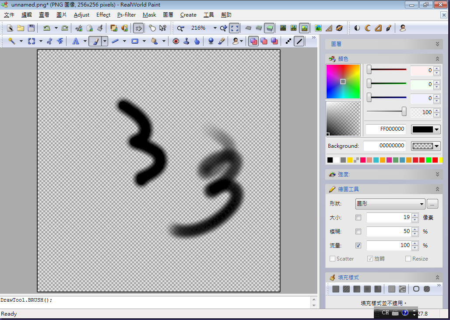Open the 文件 (File) menu
The height and width of the screenshot is (320, 450).
tap(9, 15)
